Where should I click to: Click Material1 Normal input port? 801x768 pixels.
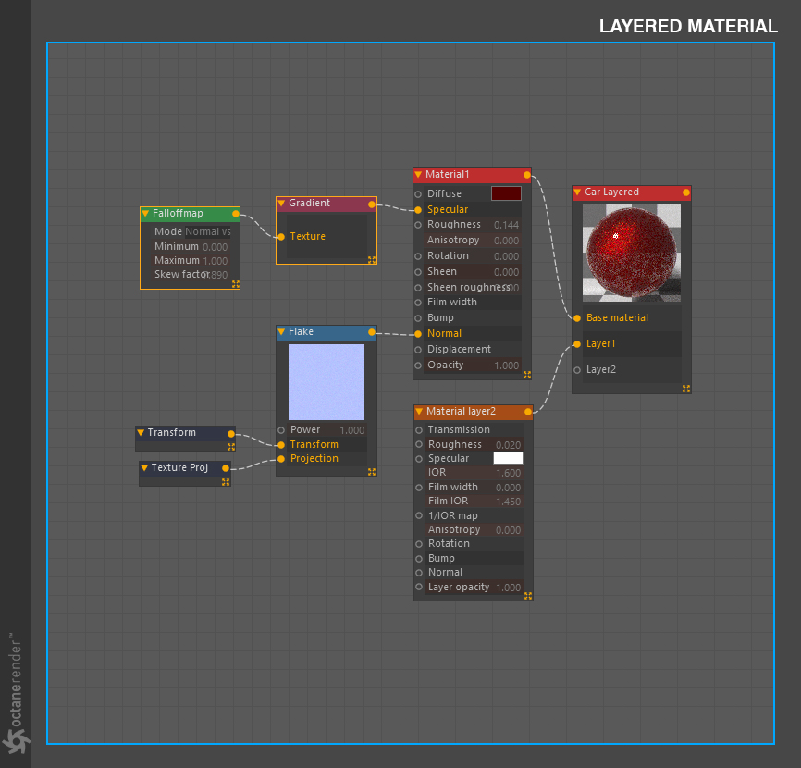click(418, 334)
